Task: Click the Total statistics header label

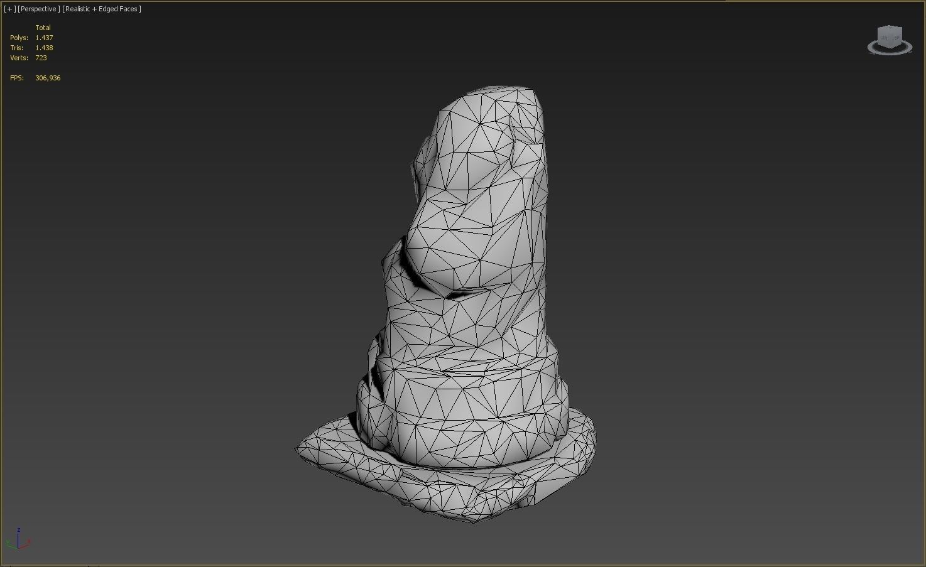Action: (x=43, y=28)
